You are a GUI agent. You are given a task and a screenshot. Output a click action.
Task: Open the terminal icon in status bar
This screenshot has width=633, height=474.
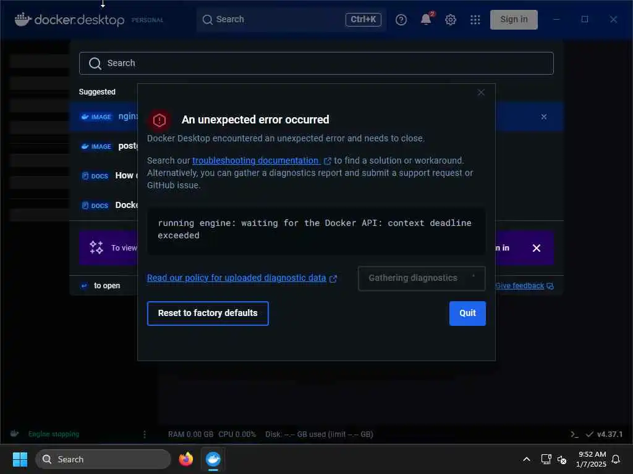click(574, 434)
